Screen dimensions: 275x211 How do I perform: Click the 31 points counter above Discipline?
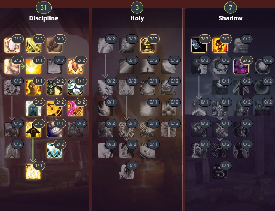(44, 7)
